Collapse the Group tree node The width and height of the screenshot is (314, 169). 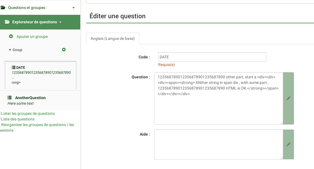pos(10,50)
